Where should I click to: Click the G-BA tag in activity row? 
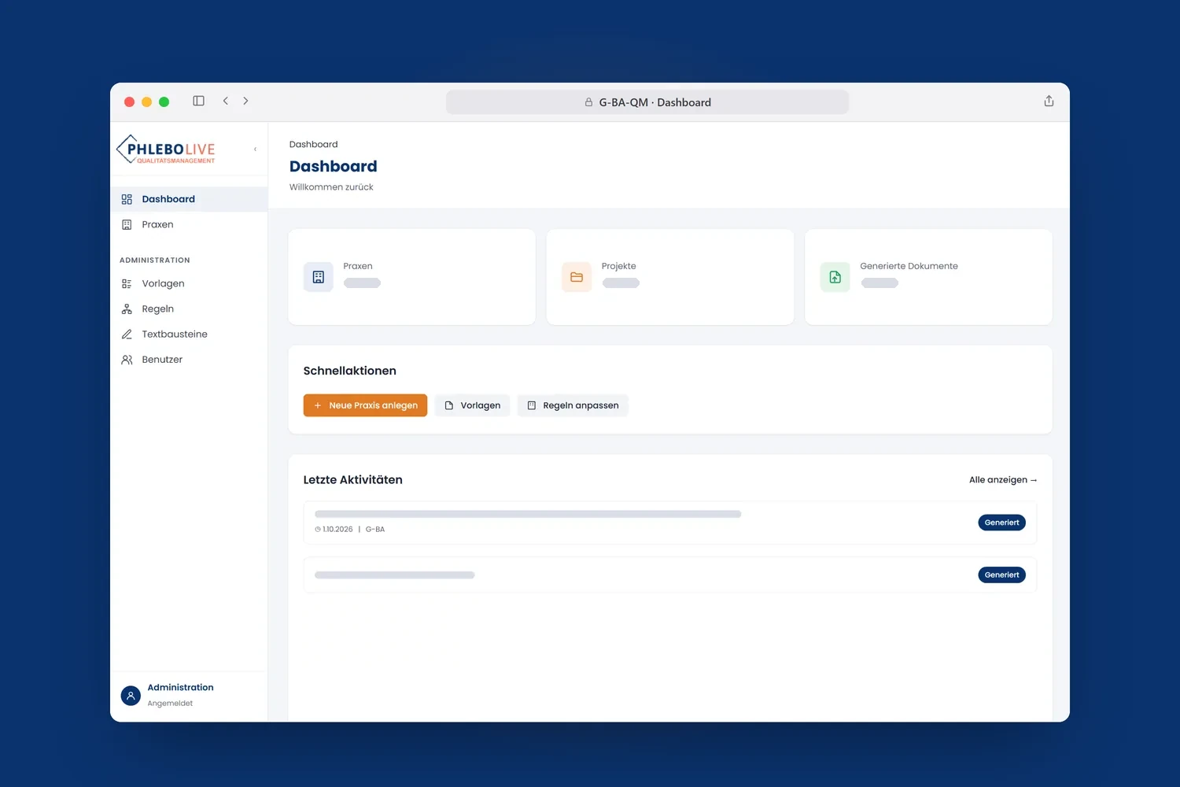(x=375, y=530)
